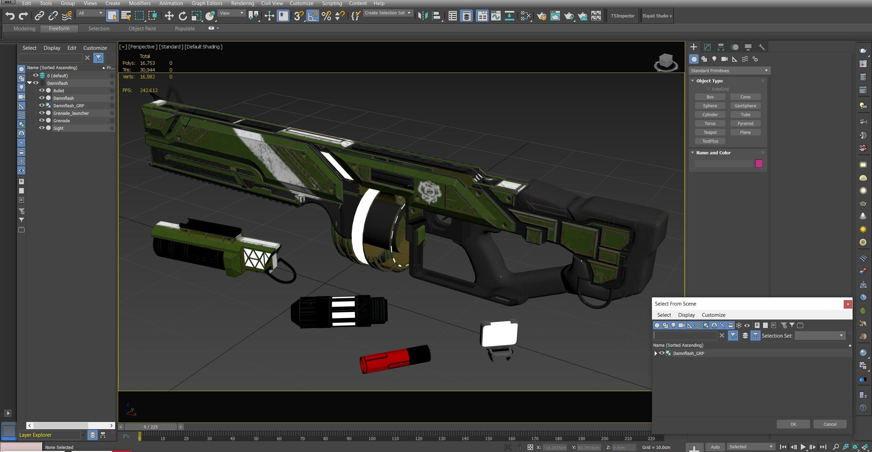Open the All selection filter dropdown
This screenshot has width=872, height=452.
90,13
